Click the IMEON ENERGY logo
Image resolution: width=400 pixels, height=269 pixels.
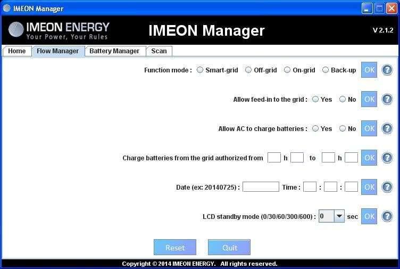click(x=59, y=30)
